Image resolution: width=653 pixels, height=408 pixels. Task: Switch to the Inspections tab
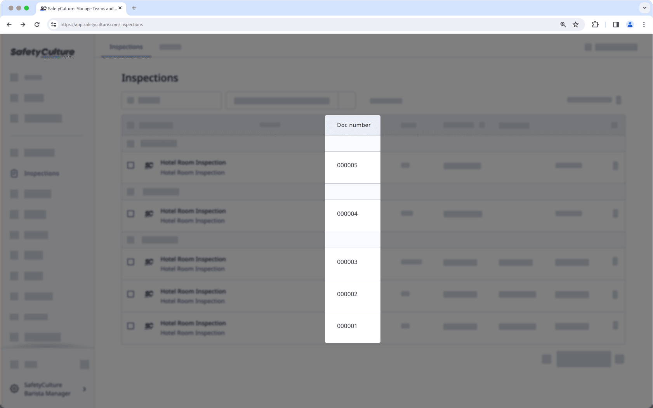126,47
